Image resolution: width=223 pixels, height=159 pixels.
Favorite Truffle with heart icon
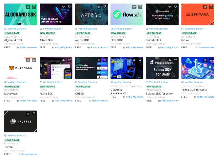point(34,114)
